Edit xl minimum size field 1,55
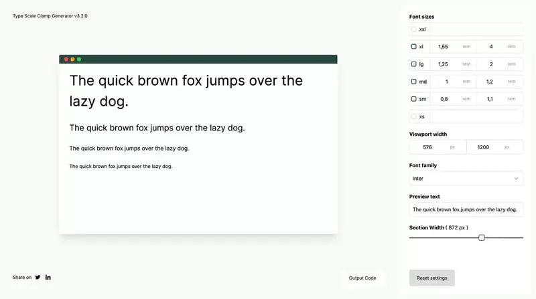 453,46
